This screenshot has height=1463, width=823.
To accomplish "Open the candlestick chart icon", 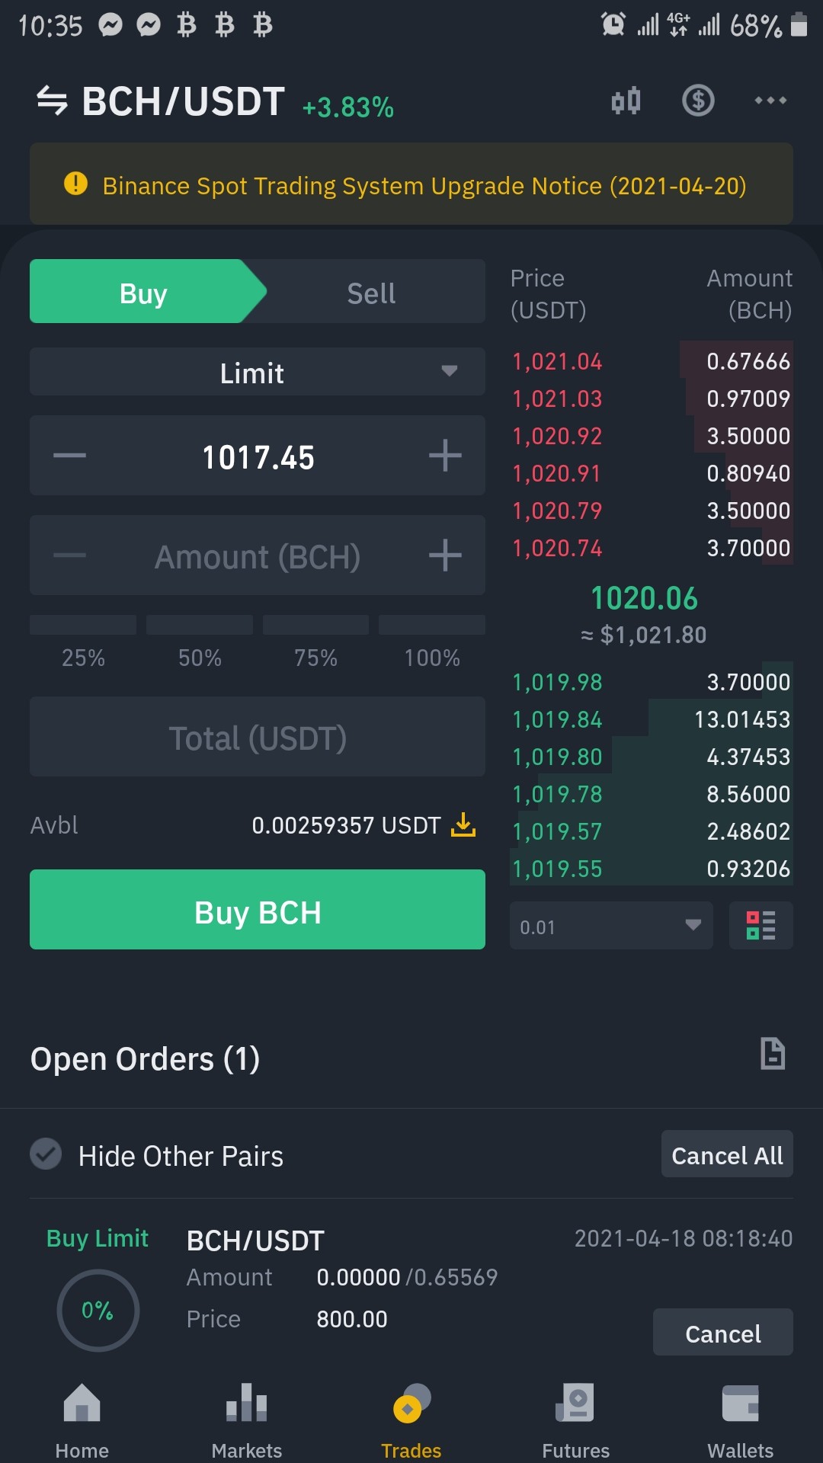I will 626,101.
